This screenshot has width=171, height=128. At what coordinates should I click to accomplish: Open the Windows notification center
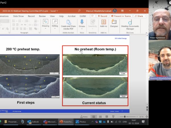tap(143, 122)
